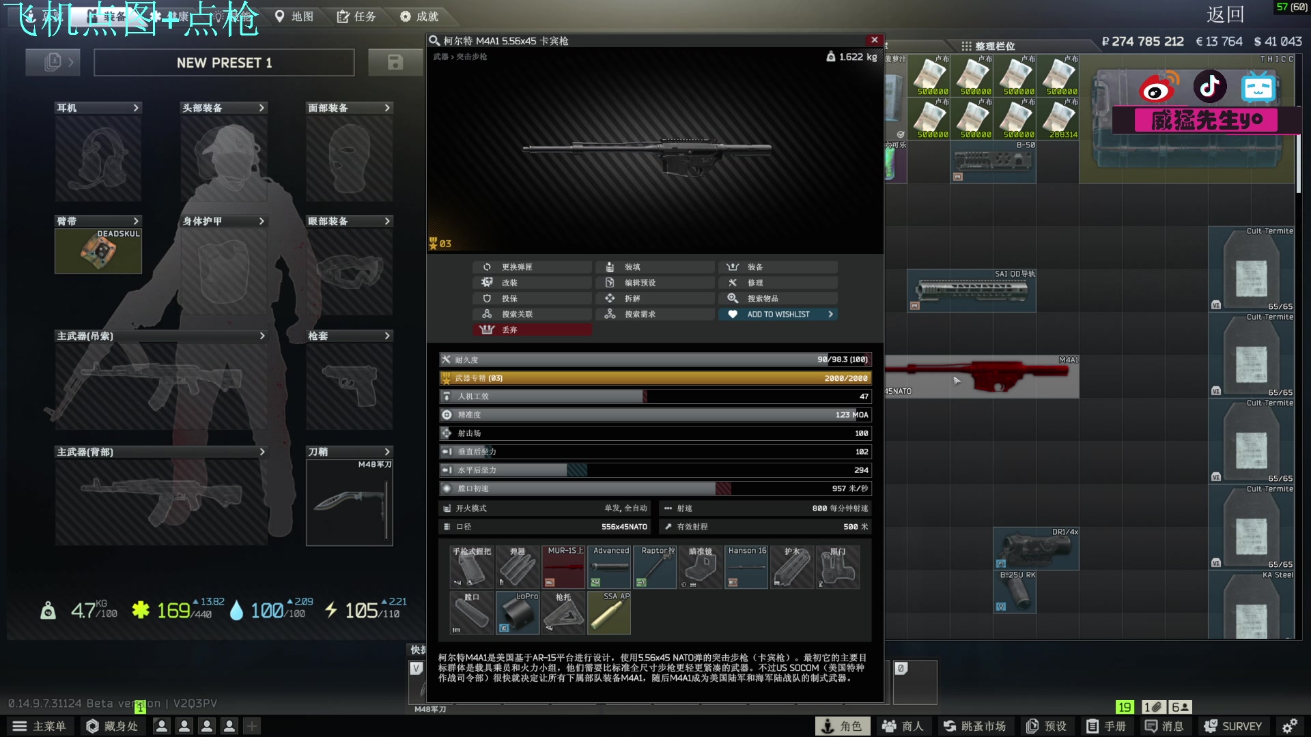Screen dimensions: 1311x737
Task: Click the 耐久度 durability bar
Action: (655, 360)
